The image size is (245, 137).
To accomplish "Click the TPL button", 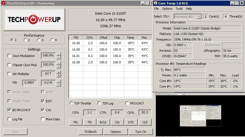I will pyautogui.click(x=89, y=122).
